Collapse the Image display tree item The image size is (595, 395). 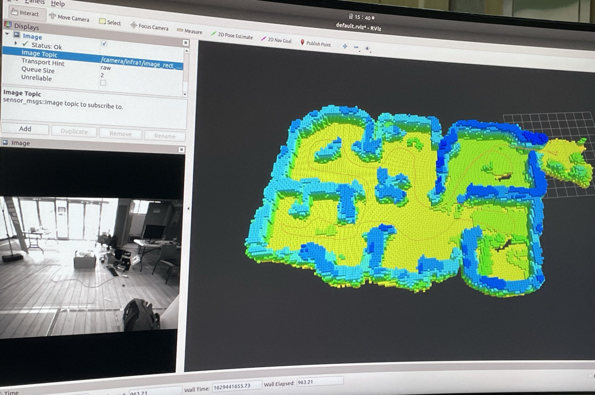pyautogui.click(x=7, y=34)
